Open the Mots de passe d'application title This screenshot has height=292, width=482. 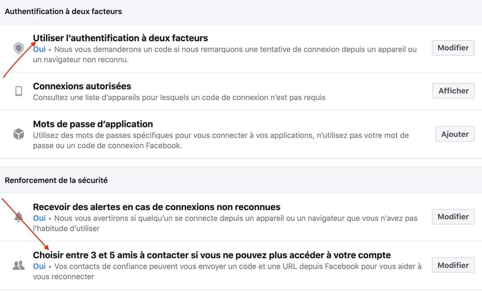tap(93, 124)
